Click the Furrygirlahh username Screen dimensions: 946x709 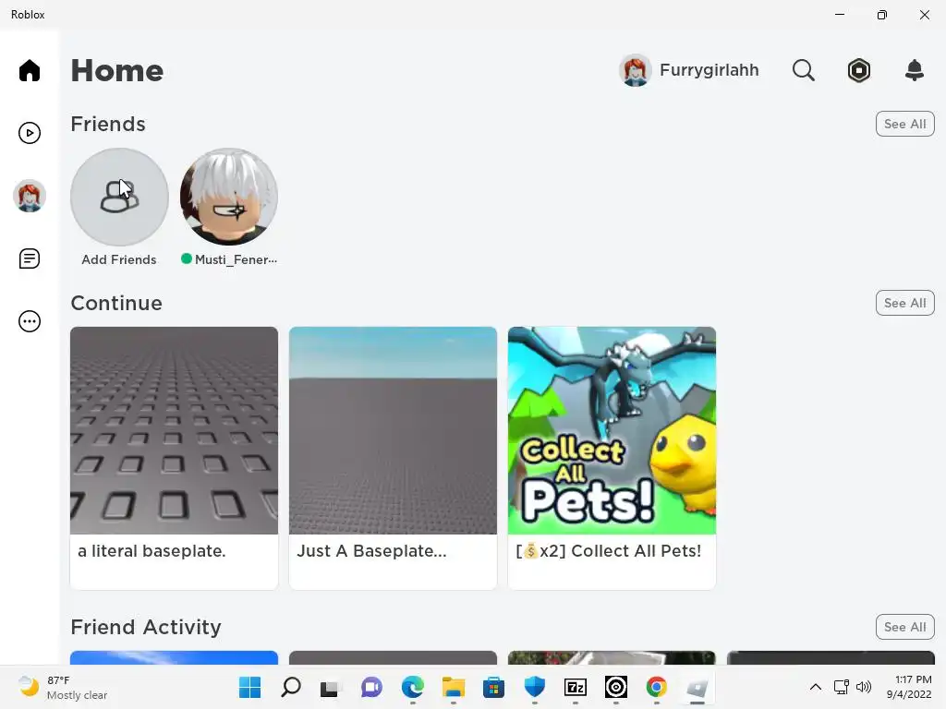709,70
